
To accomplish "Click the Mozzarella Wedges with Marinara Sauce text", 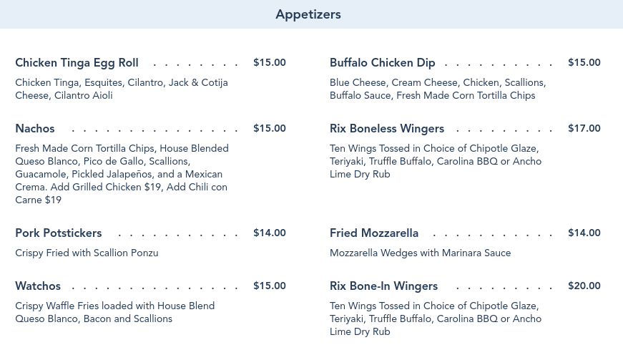I will point(420,253).
